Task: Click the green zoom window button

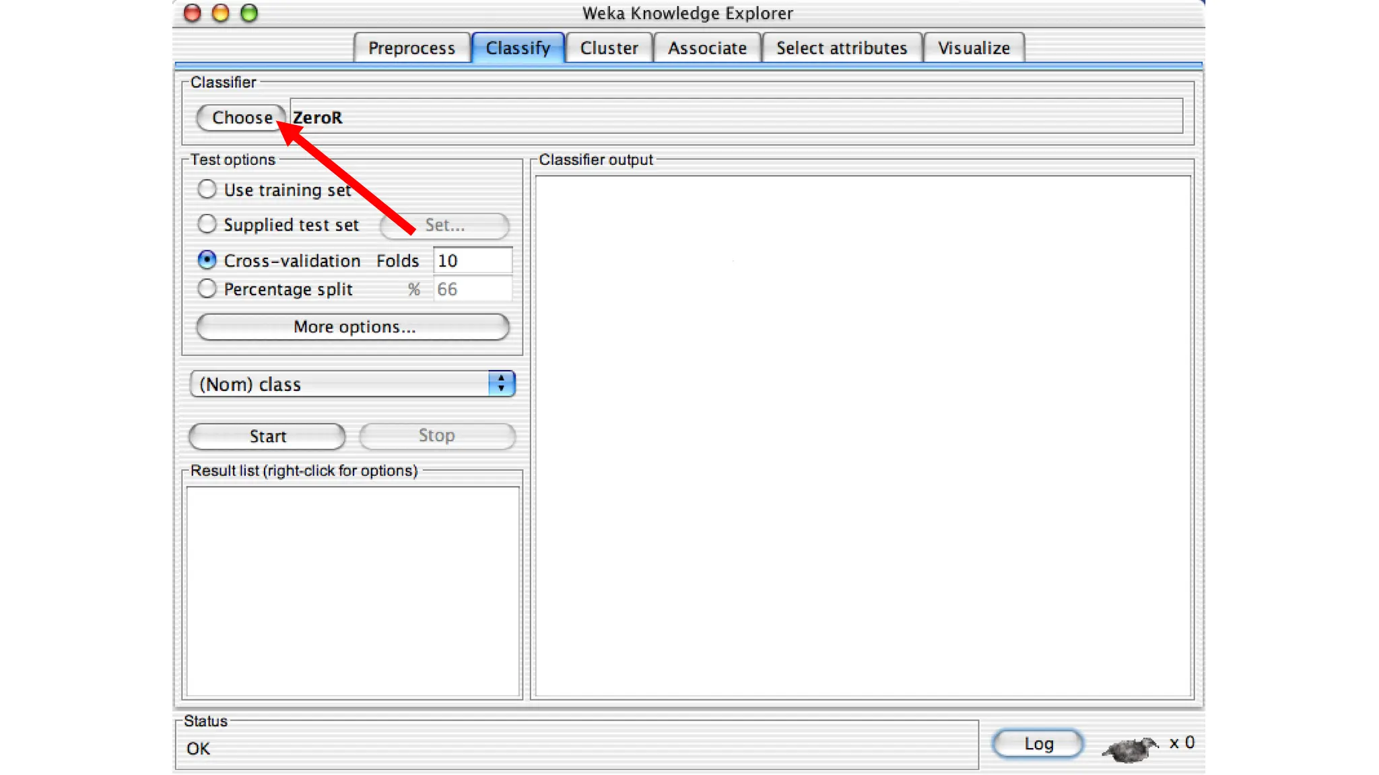Action: tap(249, 13)
